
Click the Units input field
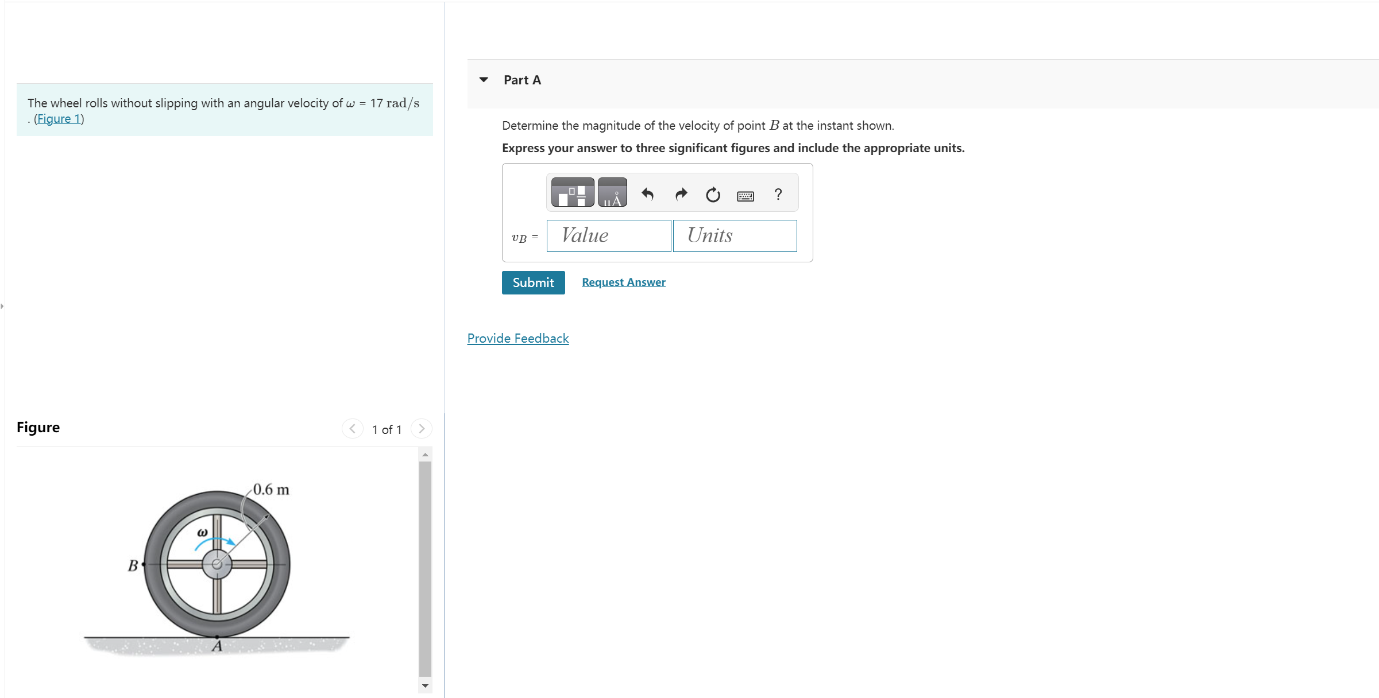pos(735,235)
